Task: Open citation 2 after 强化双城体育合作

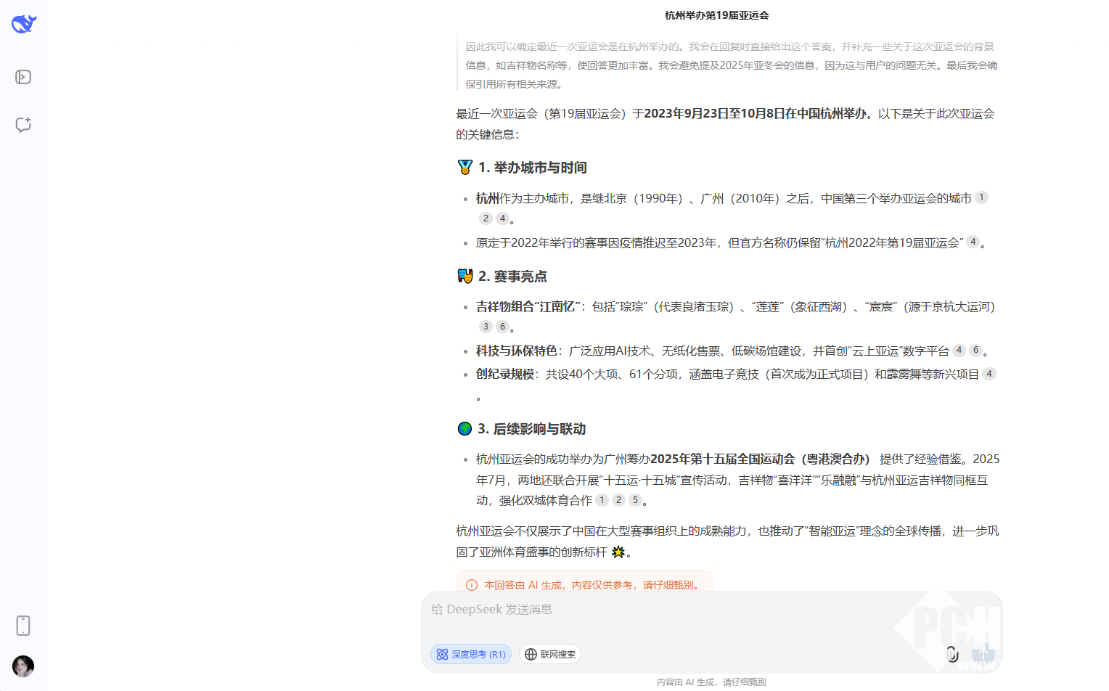Action: [x=618, y=499]
